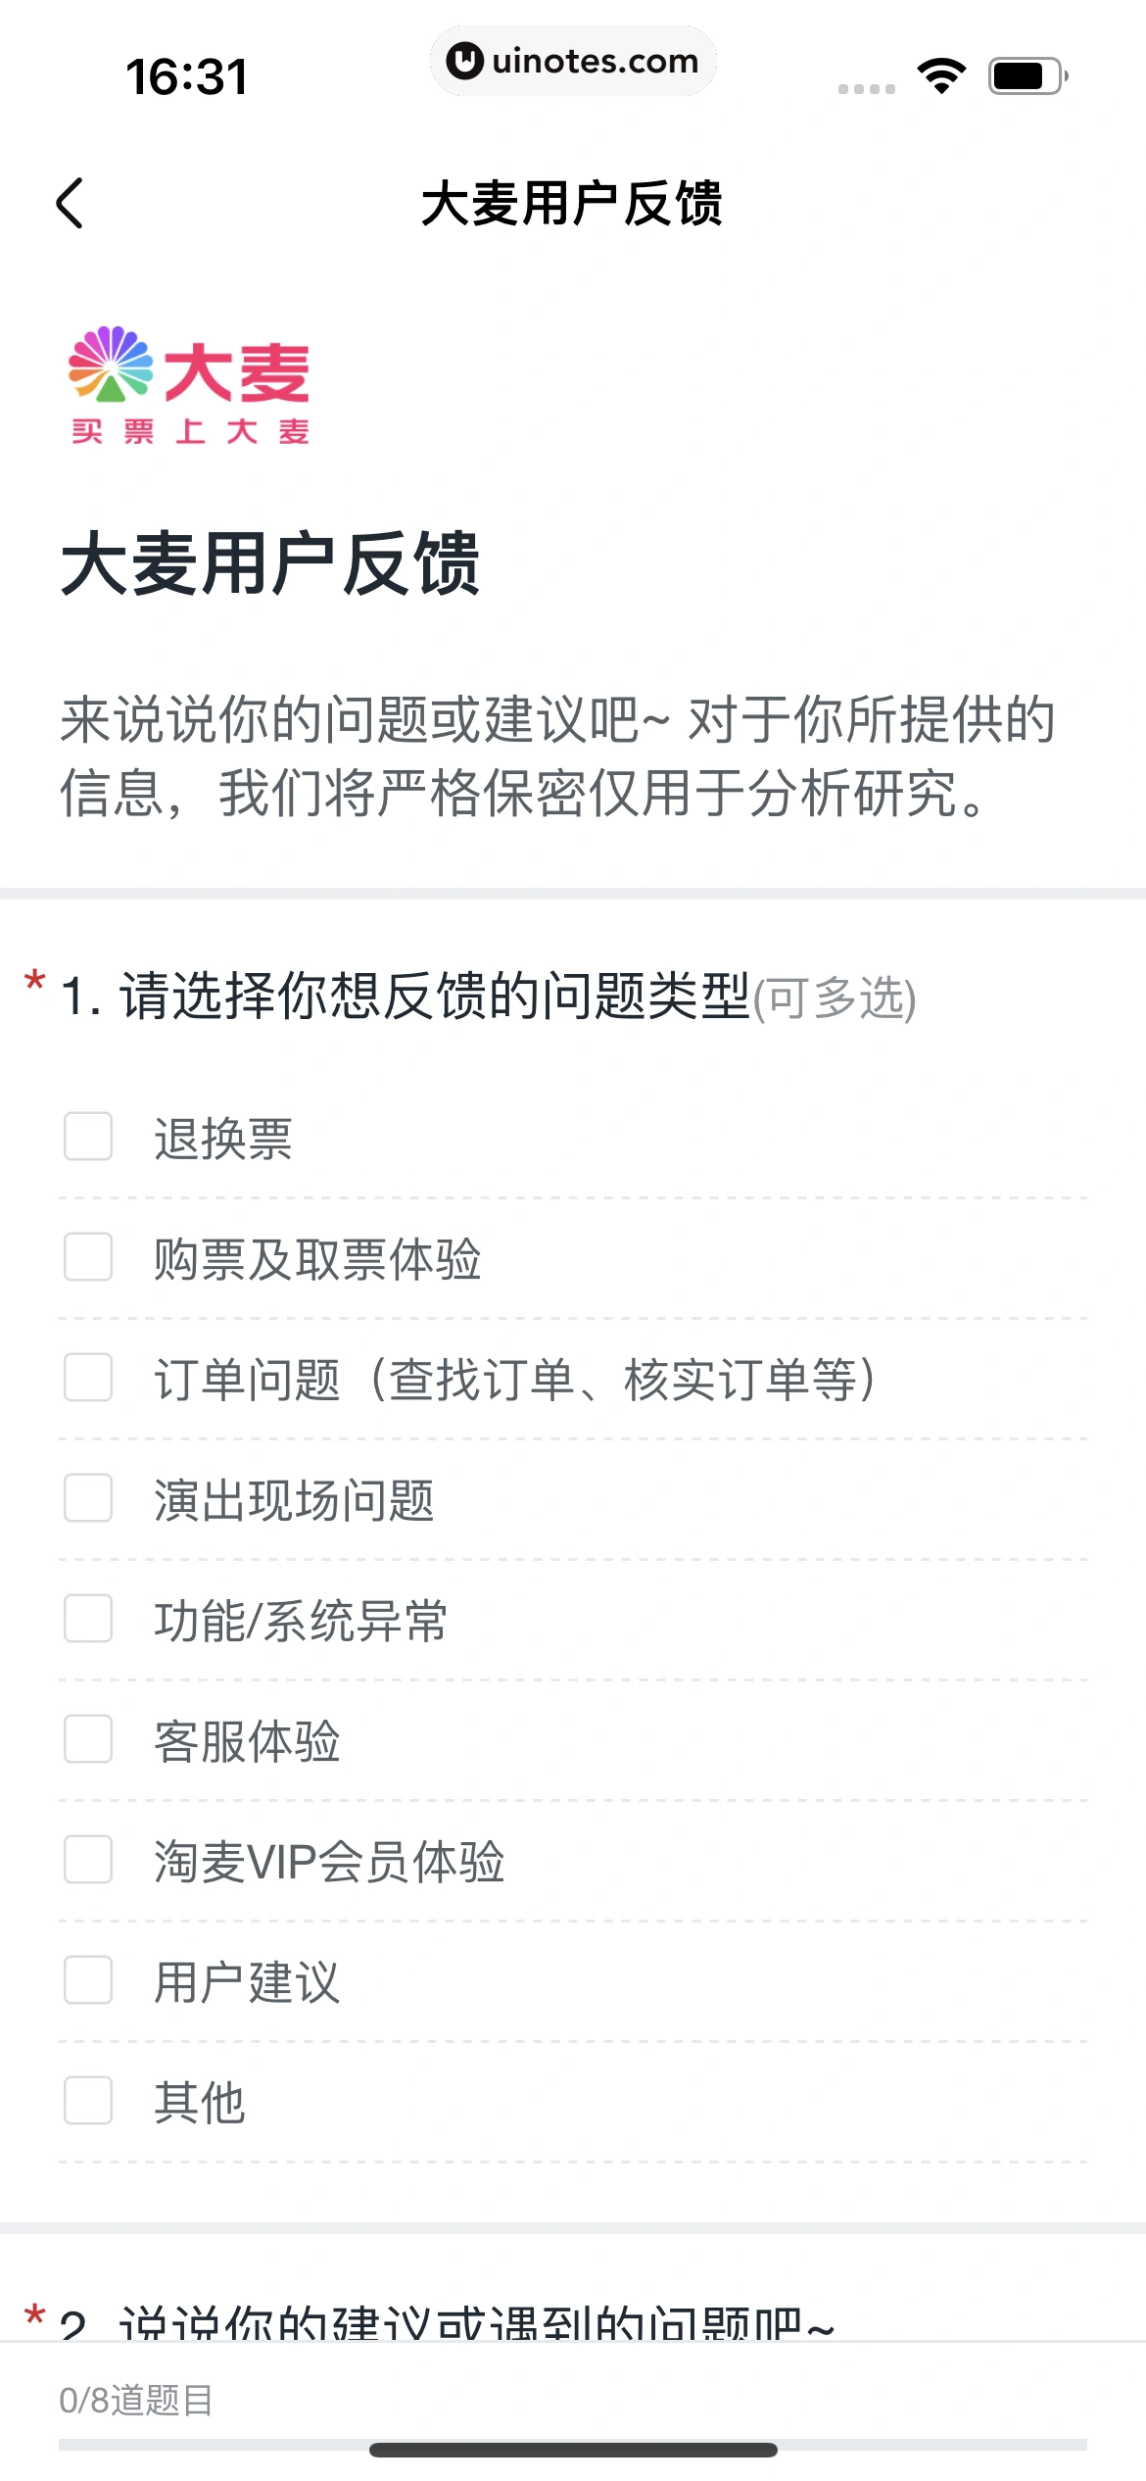Image resolution: width=1146 pixels, height=2481 pixels.
Task: Tap the uinotes.com site badge
Action: click(573, 61)
